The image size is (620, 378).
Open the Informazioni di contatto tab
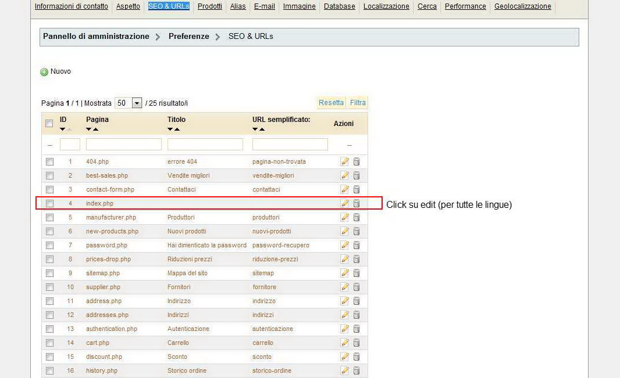pos(71,6)
